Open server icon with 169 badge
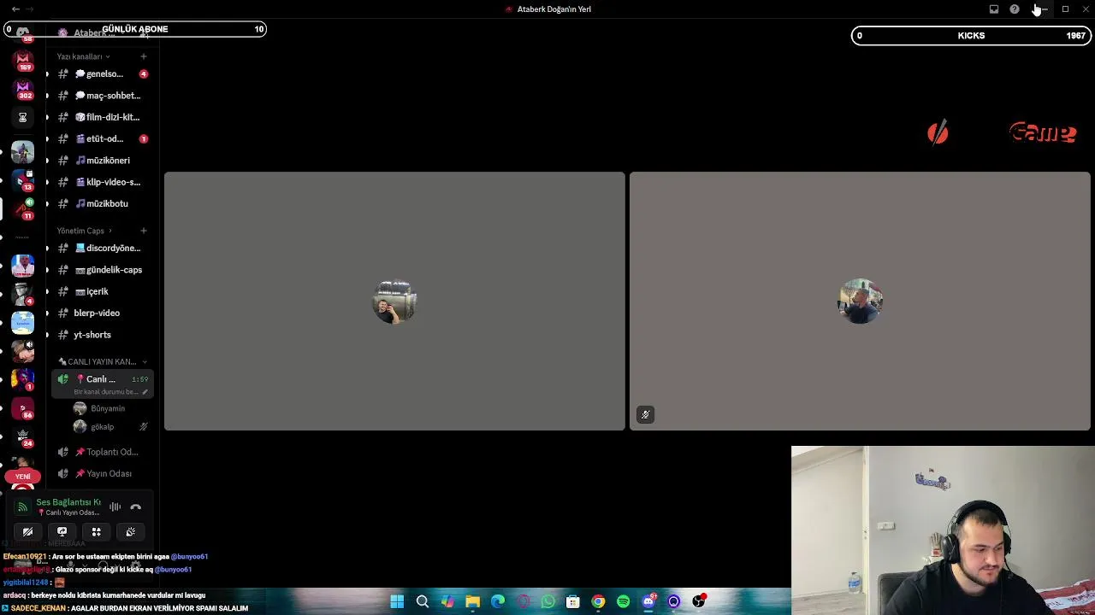Screen dimensions: 1095x615 coord(23,60)
